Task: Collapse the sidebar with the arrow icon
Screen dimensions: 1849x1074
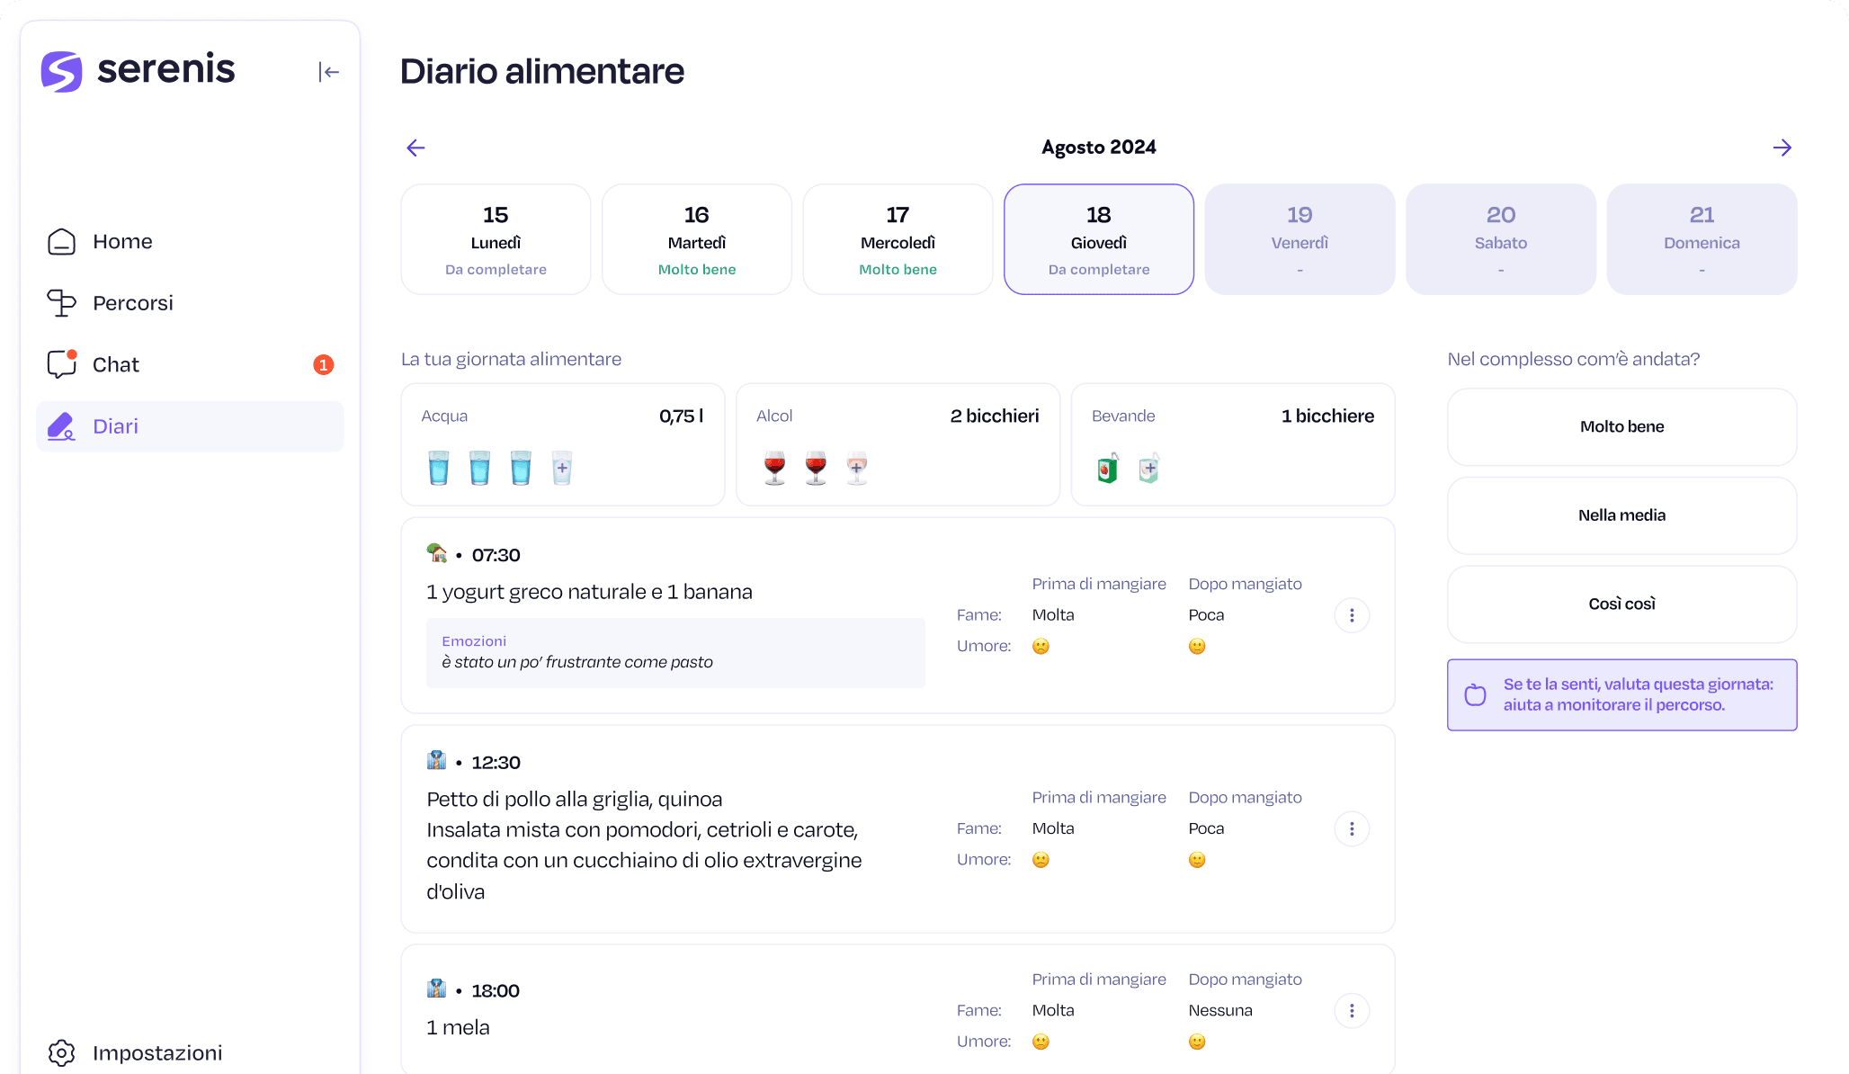Action: [328, 72]
